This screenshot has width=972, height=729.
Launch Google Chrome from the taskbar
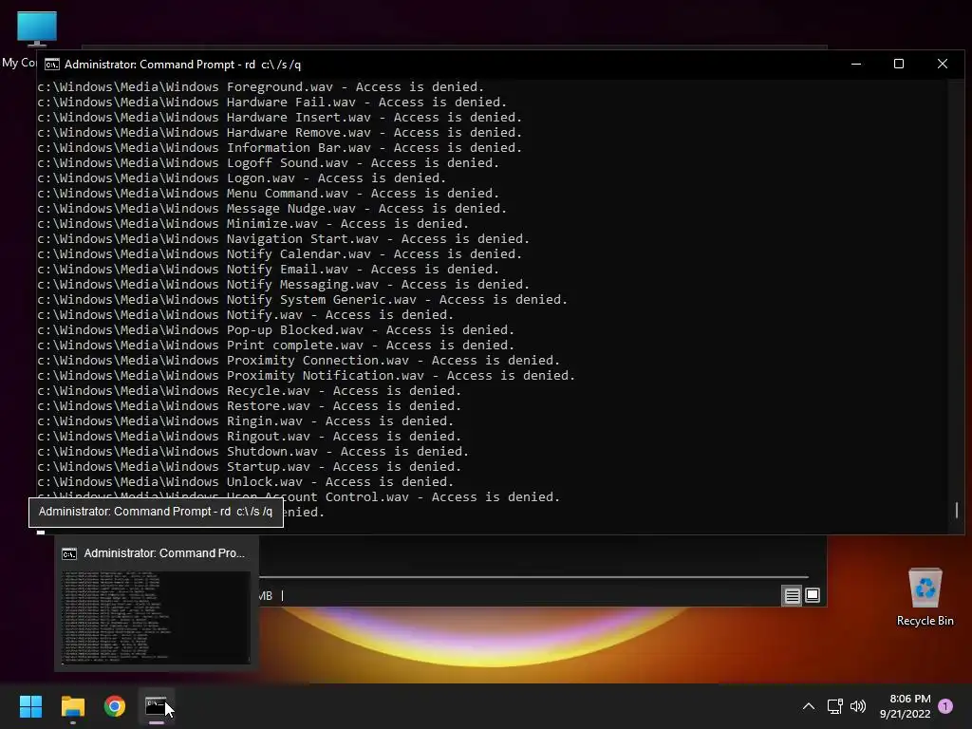click(x=115, y=706)
